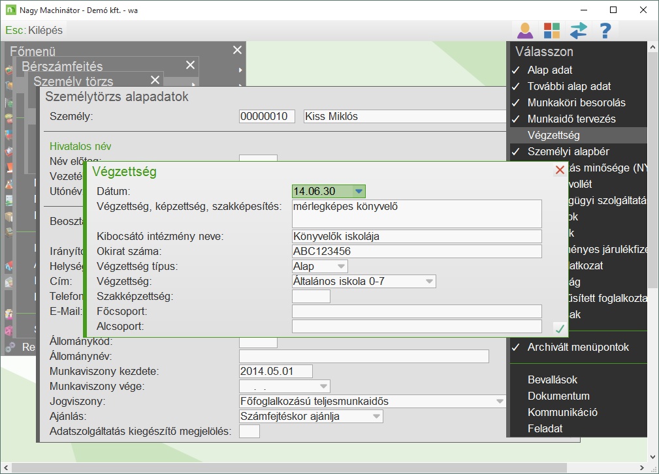The image size is (659, 474).
Task: Click the Állománykód field
Action: pos(258,343)
